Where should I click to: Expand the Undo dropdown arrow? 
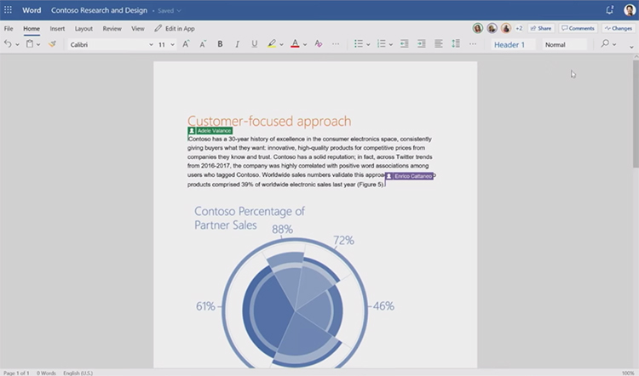coord(17,45)
